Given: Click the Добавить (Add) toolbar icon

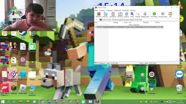Looking at the screenshot, I should click(x=99, y=15).
